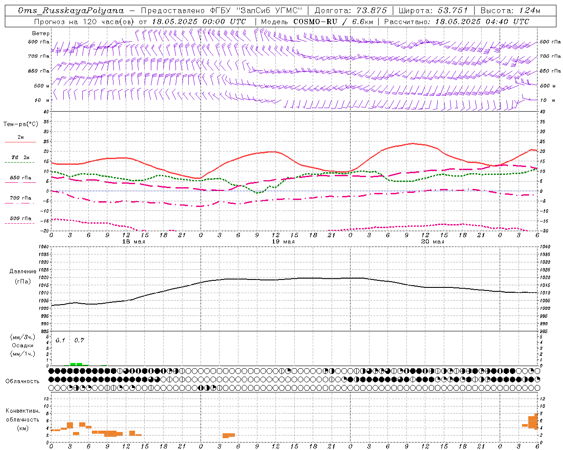The height and width of the screenshot is (450, 563).
Task: Click the Высота: 124м value
Action: point(510,11)
